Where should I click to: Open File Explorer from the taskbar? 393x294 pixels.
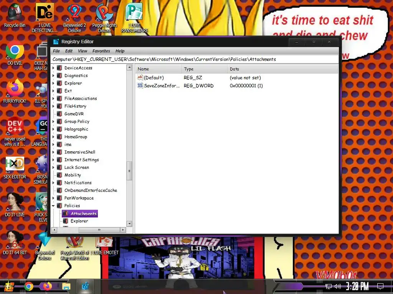click(x=66, y=286)
